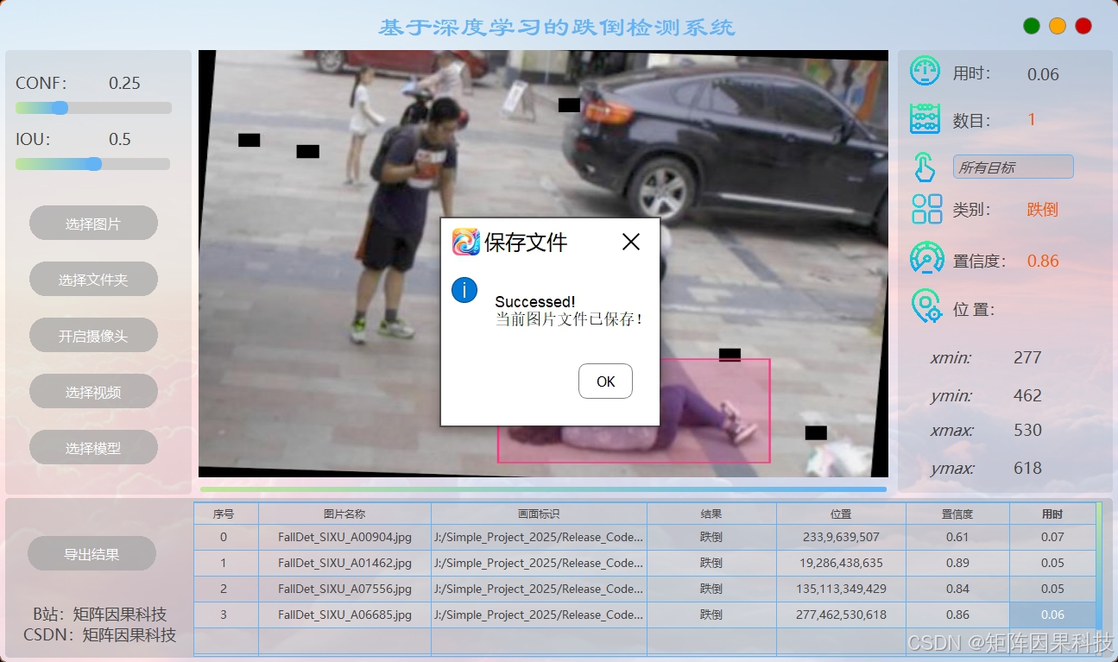Click the xmax value 530

[x=1027, y=430]
